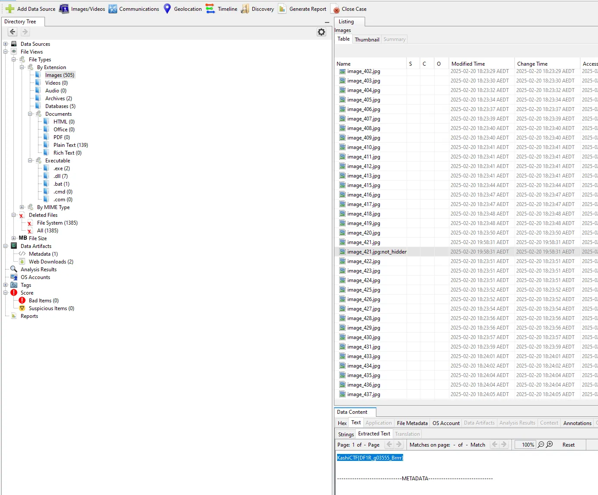Select image_421.jpg:not_hidden file row
598x495 pixels.
[376, 252]
